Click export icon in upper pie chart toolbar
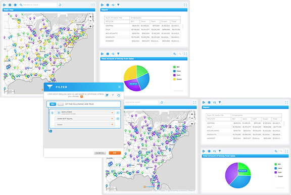The height and width of the screenshot is (195, 291). pos(102,54)
